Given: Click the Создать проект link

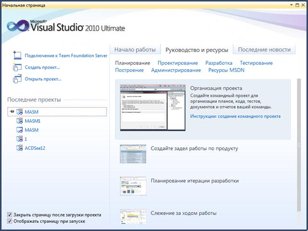Looking at the screenshot, I should click(42, 67).
